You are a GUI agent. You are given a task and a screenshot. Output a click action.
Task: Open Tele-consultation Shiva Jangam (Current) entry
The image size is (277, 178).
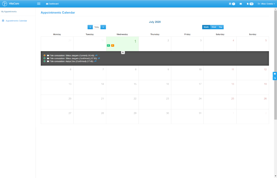pyautogui.click(x=72, y=56)
